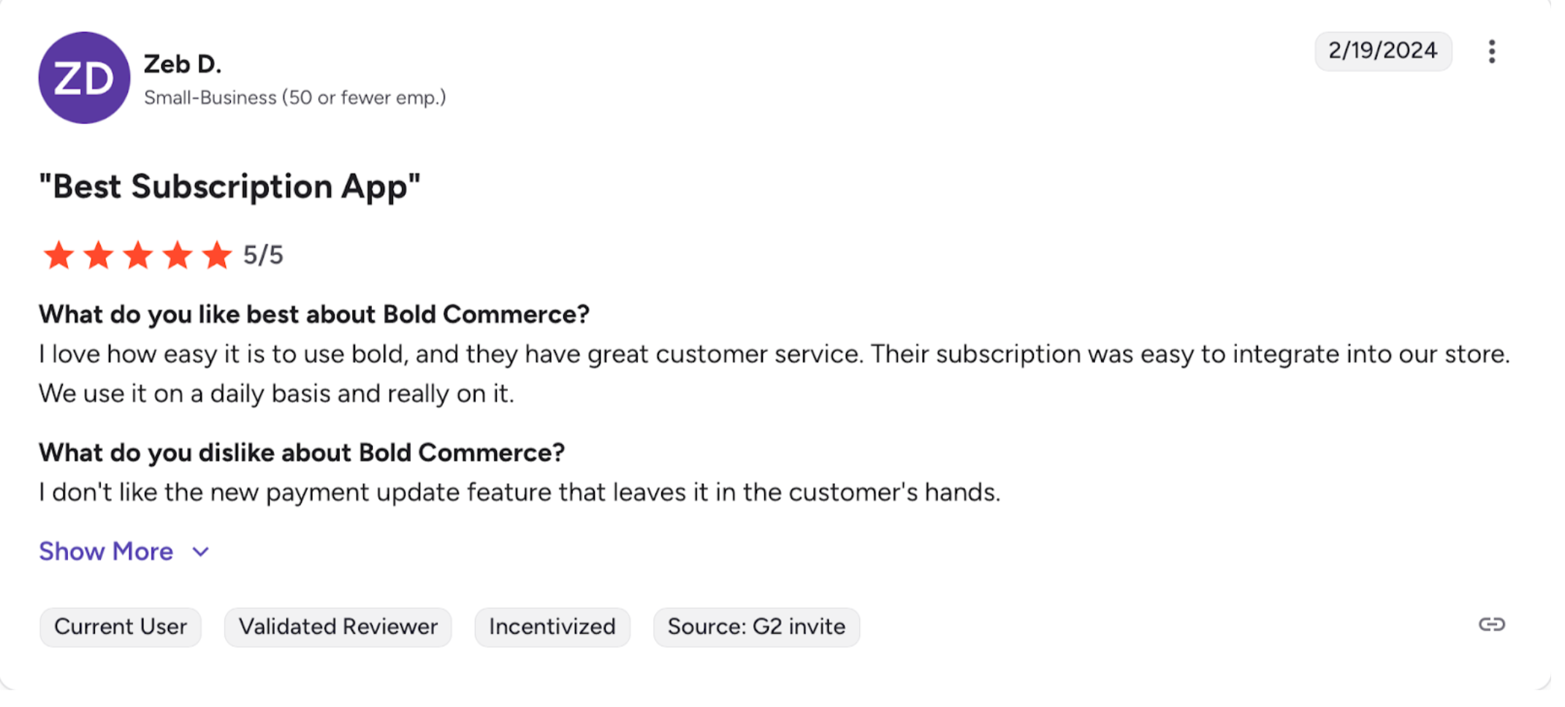Open the three-dot more options menu
The image size is (1565, 707).
pos(1491,52)
